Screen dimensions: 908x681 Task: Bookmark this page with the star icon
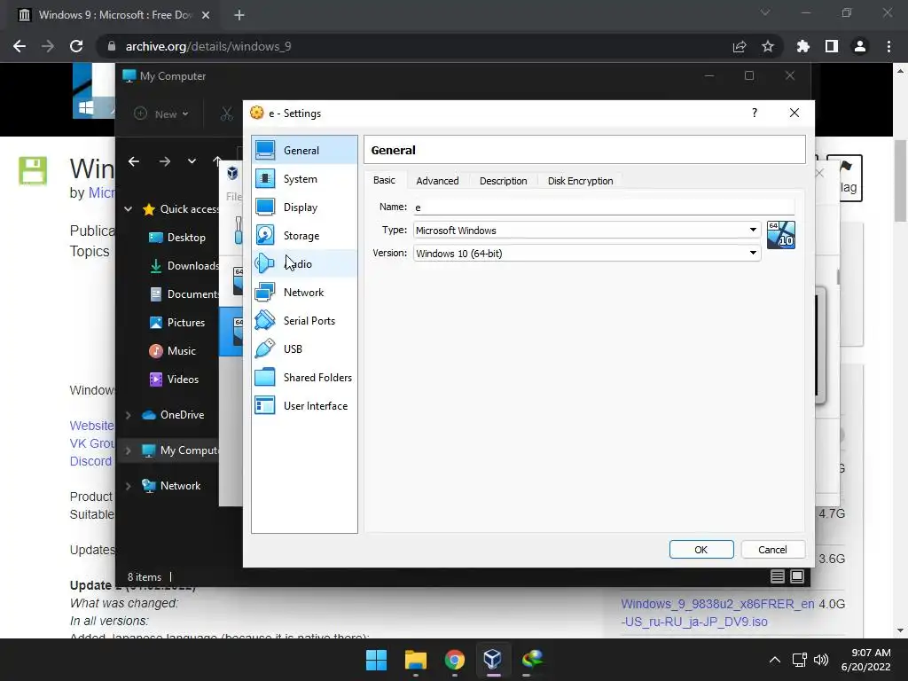pyautogui.click(x=768, y=46)
